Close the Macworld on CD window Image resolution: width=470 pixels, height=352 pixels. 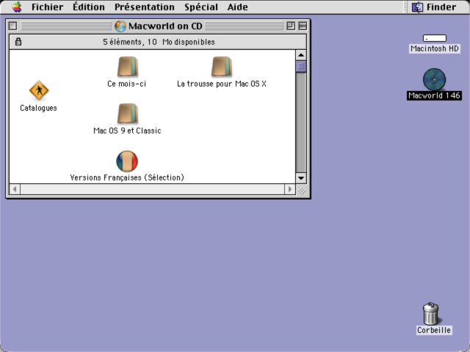tap(13, 26)
